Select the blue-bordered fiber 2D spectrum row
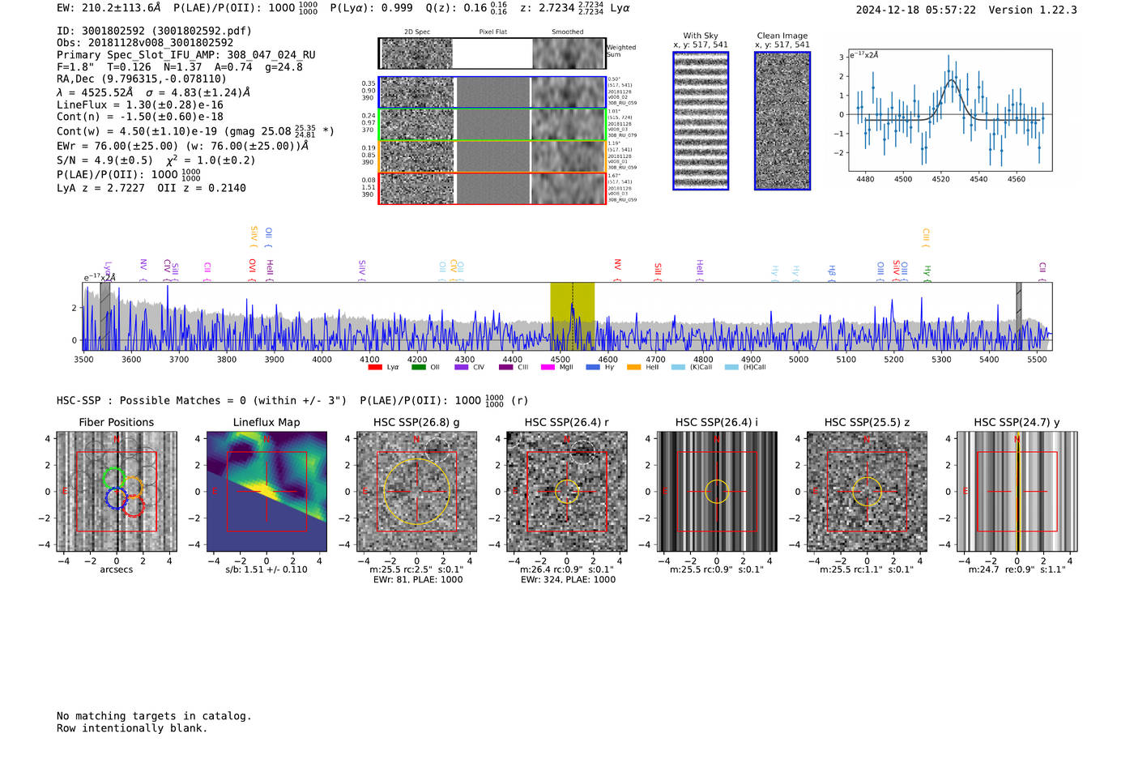1134x772 pixels. point(492,92)
